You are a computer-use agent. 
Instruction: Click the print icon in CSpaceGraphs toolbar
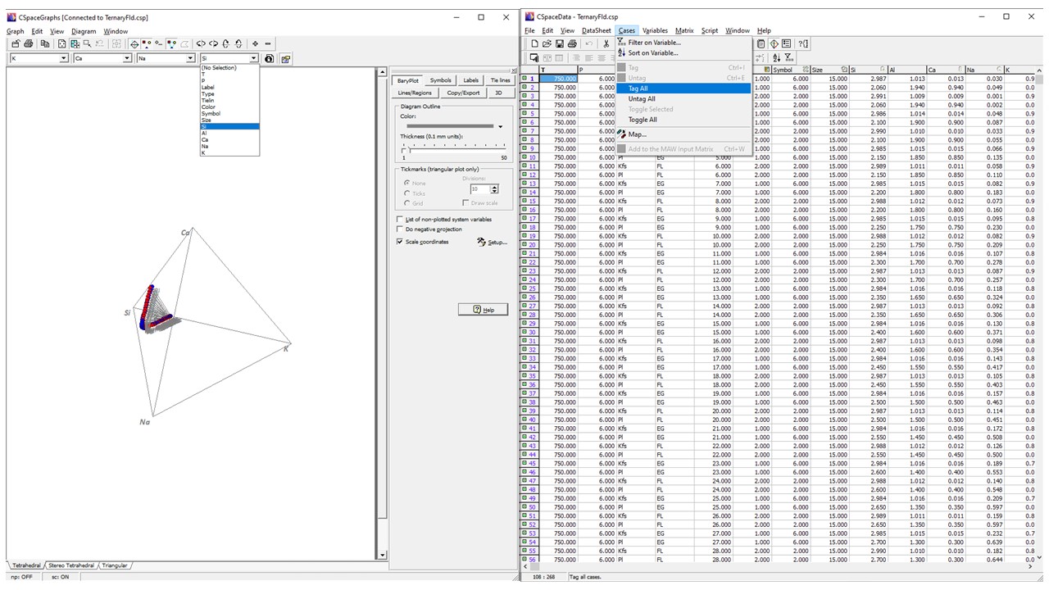[29, 44]
